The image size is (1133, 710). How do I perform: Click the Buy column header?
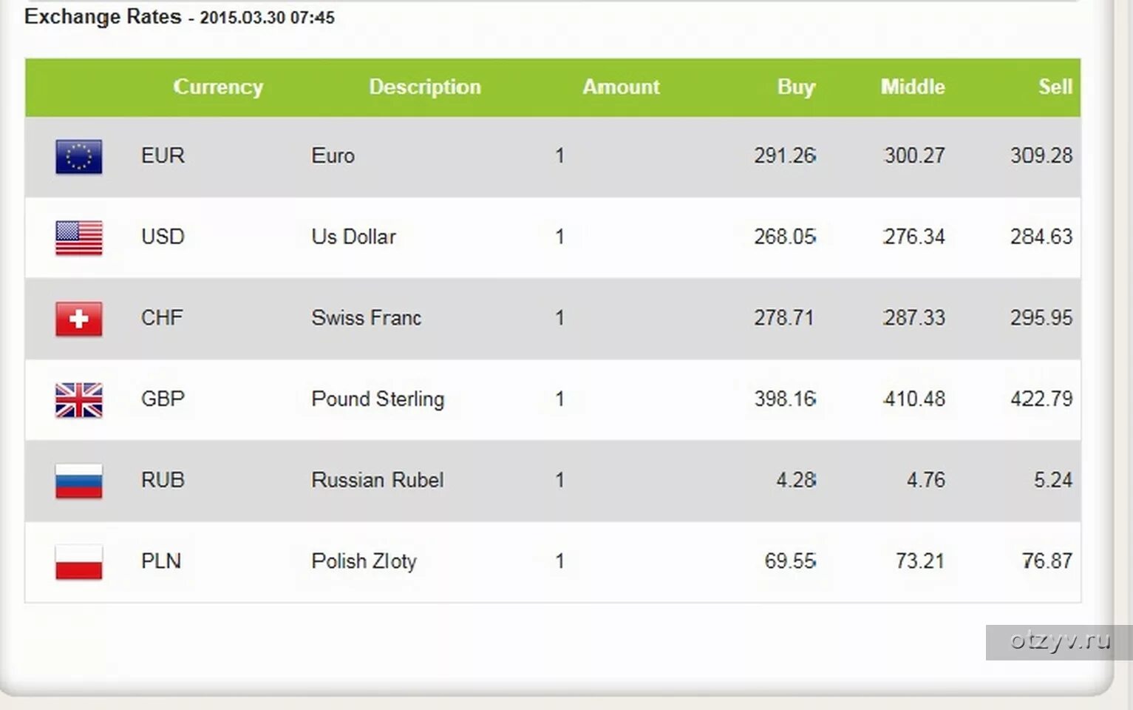[796, 87]
